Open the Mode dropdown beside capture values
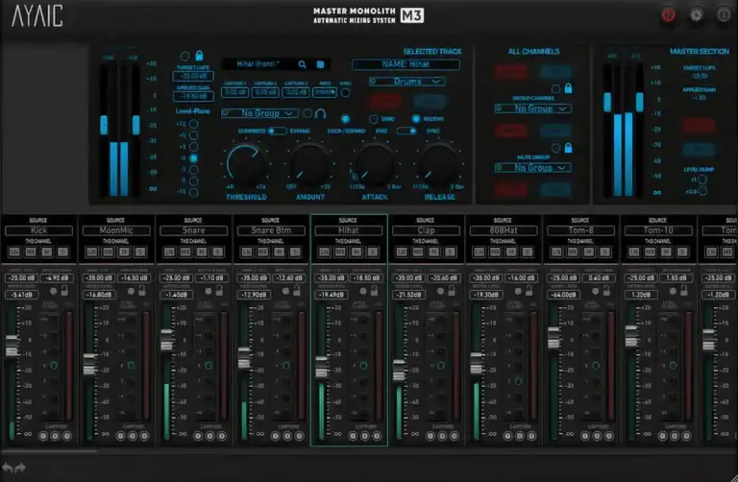738x482 pixels. [325, 92]
